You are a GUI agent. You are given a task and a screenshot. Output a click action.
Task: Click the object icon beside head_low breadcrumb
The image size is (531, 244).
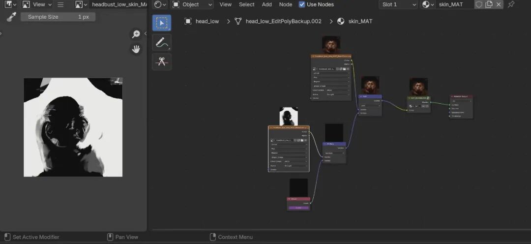188,21
